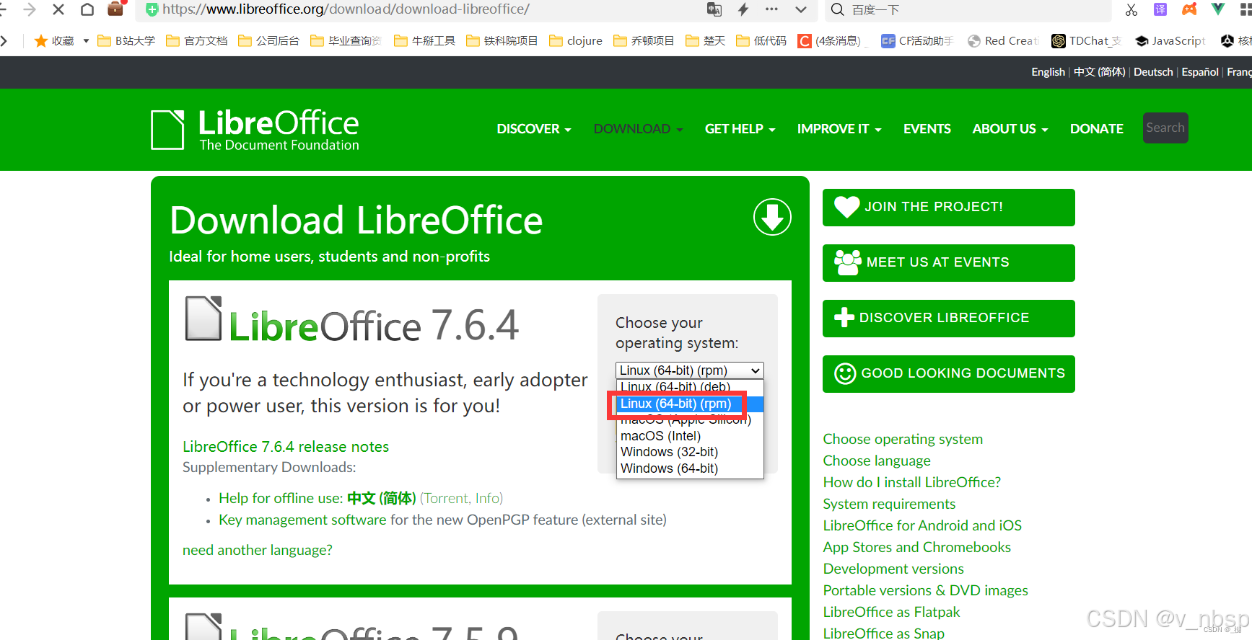Open the JavaScript bookmark
Viewport: 1252px width, 640px height.
pos(1170,40)
